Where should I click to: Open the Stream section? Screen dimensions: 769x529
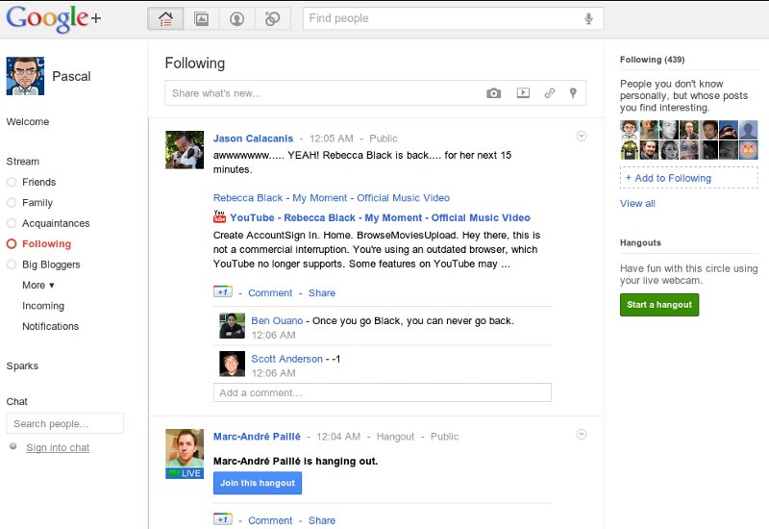(22, 162)
